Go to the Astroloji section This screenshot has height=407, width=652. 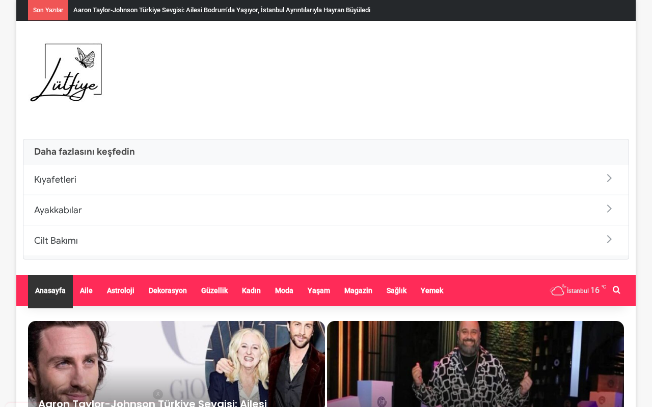coord(121,290)
